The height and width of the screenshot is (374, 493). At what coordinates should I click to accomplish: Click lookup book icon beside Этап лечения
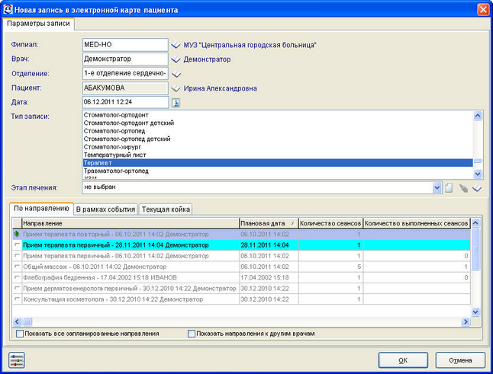(477, 188)
